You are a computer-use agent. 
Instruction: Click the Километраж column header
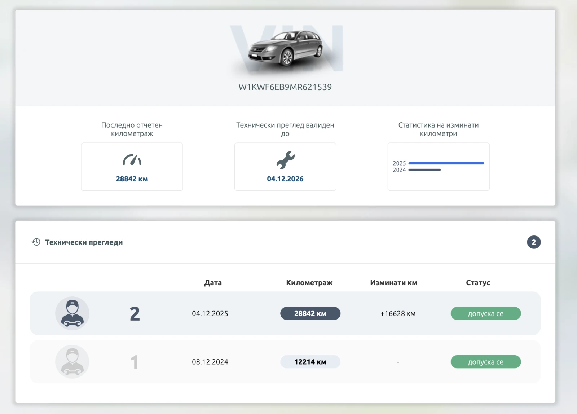(309, 283)
